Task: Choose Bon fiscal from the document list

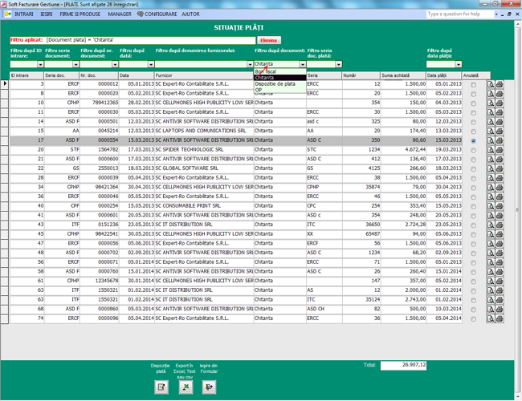Action: (279, 71)
